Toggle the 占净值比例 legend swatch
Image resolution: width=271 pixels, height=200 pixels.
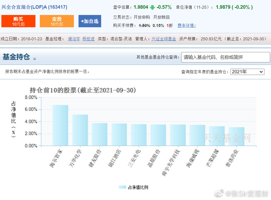pyautogui.click(x=122, y=187)
